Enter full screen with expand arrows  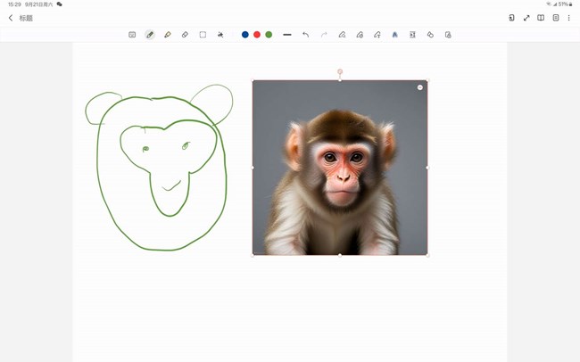(526, 18)
